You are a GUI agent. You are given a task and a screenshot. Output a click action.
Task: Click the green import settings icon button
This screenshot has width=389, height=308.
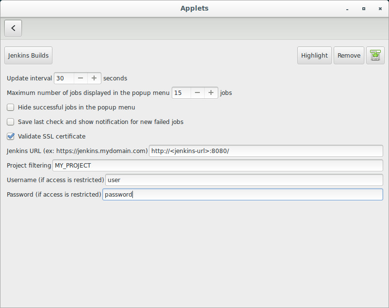pos(375,56)
